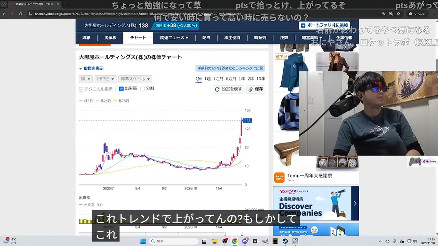Show hidden system tray icons chevron
This screenshot has width=438, height=246.
(380, 241)
